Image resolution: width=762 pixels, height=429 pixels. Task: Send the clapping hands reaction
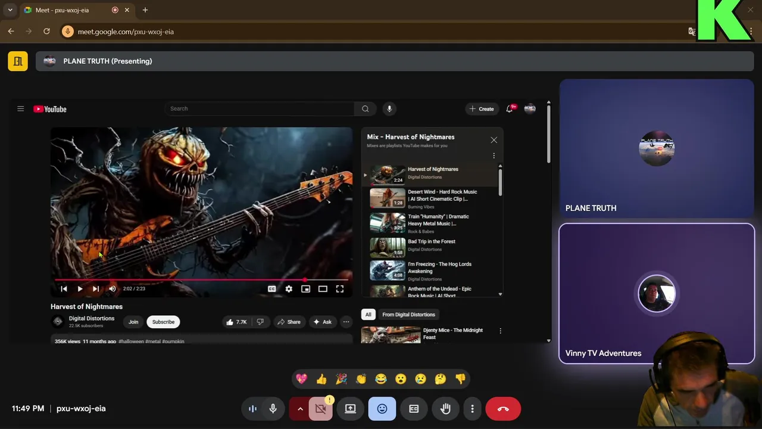(x=361, y=379)
